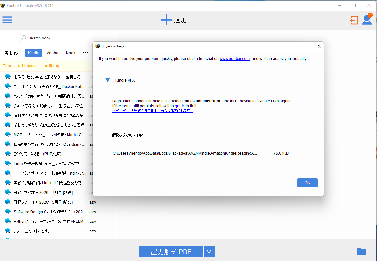
Task: Select book 学校では教えない逆転の発想法 おとなの思考
Action: coord(49,125)
